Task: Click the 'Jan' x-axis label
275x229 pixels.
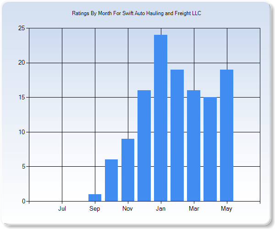Action: (161, 208)
